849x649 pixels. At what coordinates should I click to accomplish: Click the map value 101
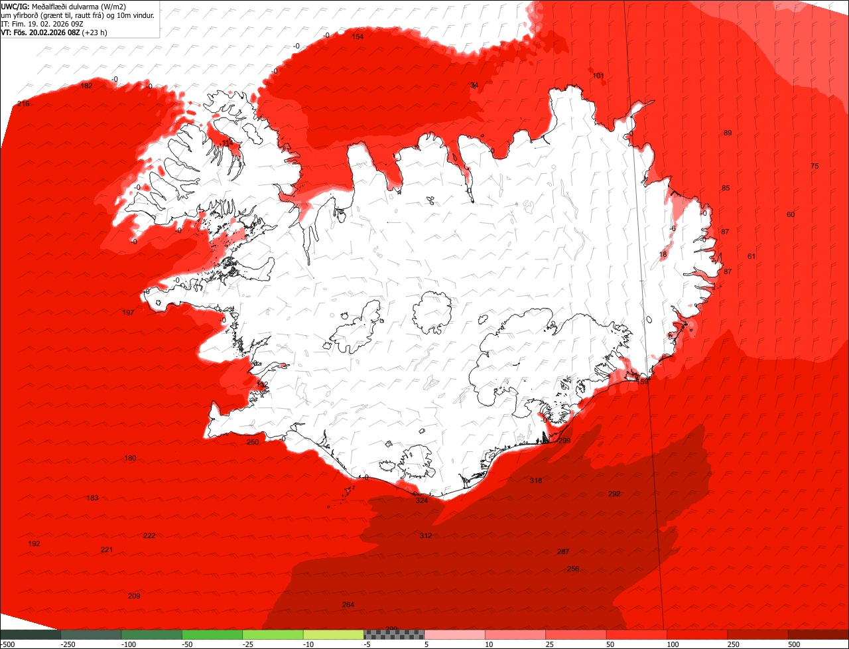tap(598, 76)
